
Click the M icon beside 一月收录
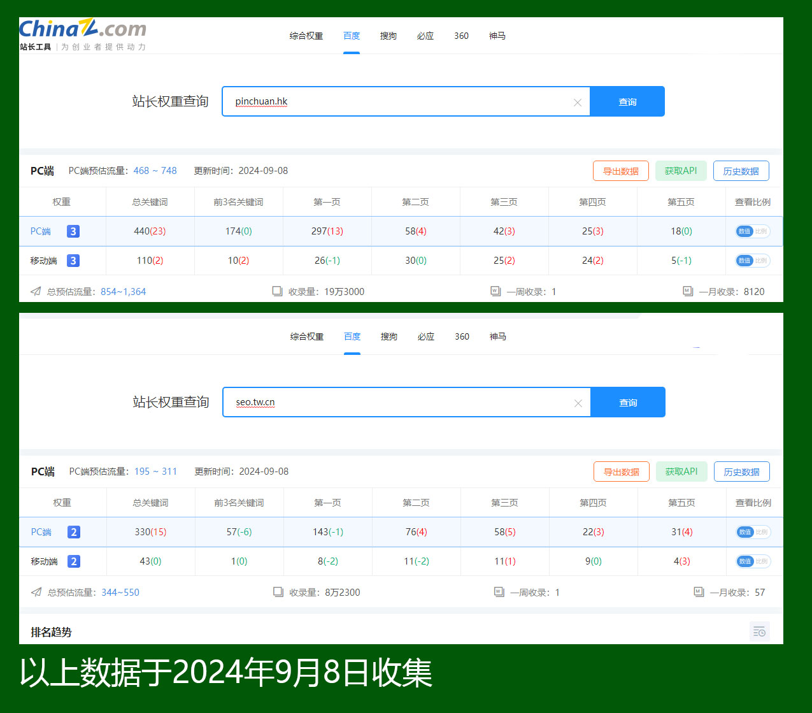pos(688,290)
